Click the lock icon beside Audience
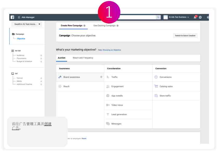The image size is (218, 151). tap(41, 55)
